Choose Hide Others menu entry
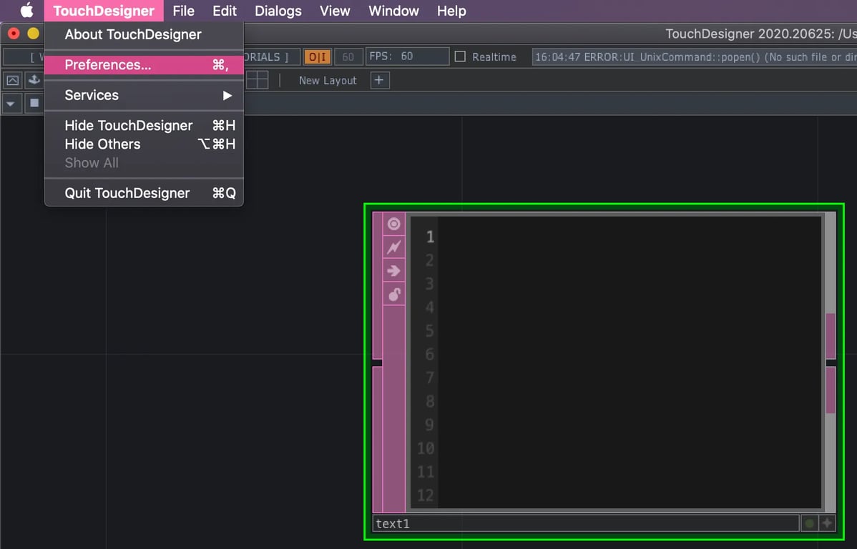This screenshot has height=549, width=857. click(x=144, y=144)
